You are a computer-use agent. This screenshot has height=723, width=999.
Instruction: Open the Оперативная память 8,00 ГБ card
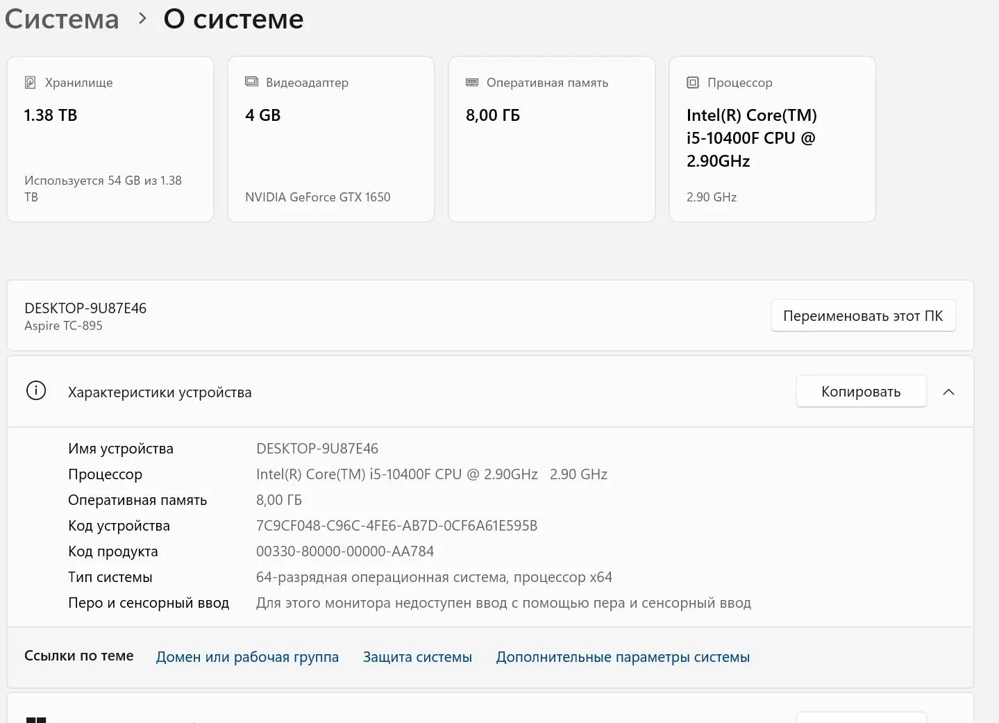tap(552, 139)
